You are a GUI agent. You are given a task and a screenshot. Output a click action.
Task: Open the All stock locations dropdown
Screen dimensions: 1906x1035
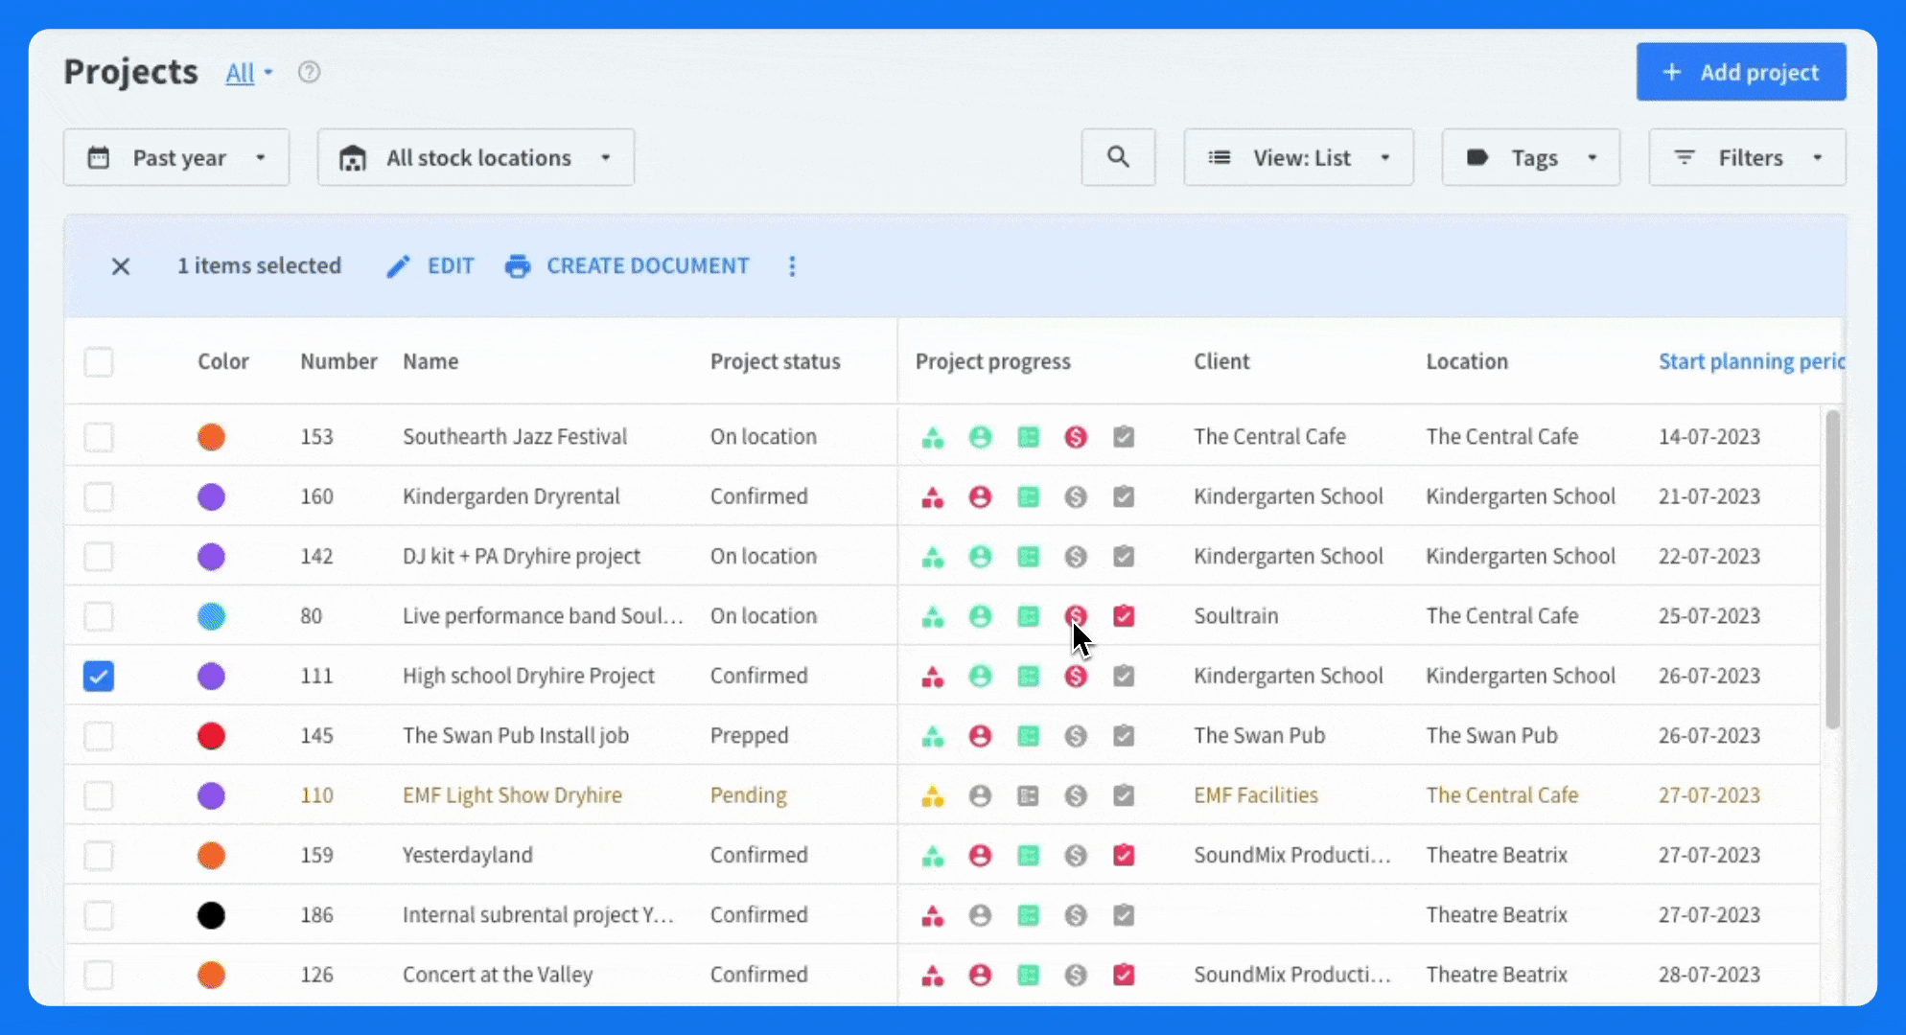(476, 157)
